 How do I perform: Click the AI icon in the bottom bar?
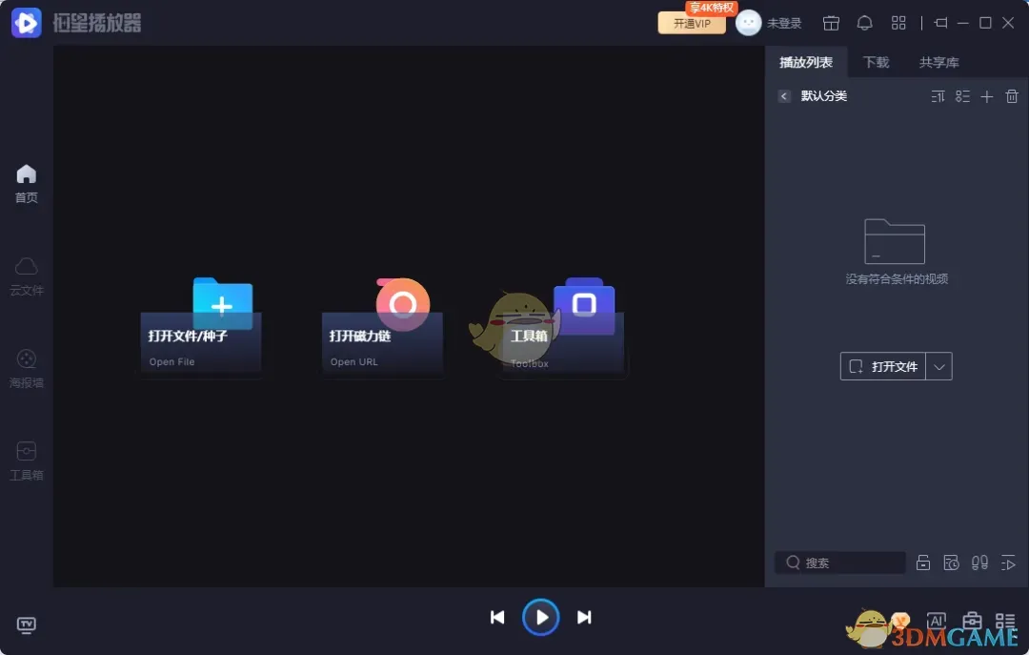pos(936,621)
